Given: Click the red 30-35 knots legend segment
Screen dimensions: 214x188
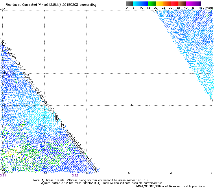Looking at the screenshot, I should point(175,3).
